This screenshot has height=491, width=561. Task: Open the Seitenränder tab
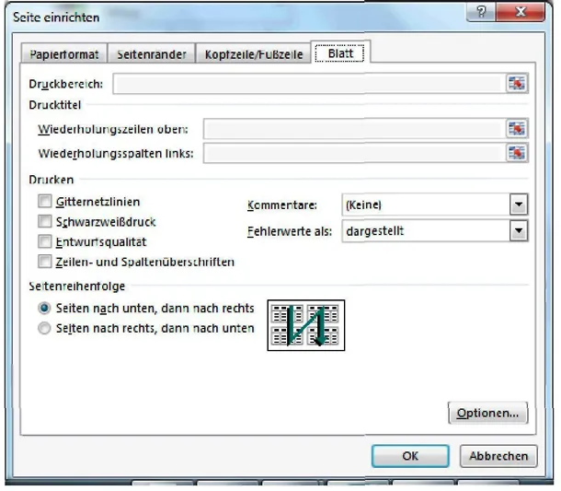(152, 54)
